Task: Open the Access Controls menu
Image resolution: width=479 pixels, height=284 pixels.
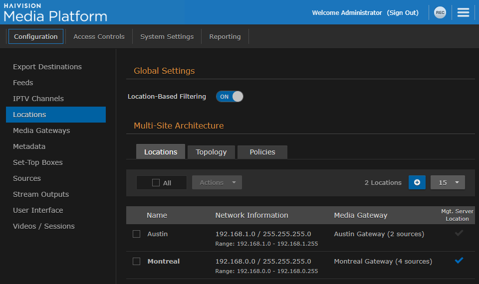Action: 99,36
